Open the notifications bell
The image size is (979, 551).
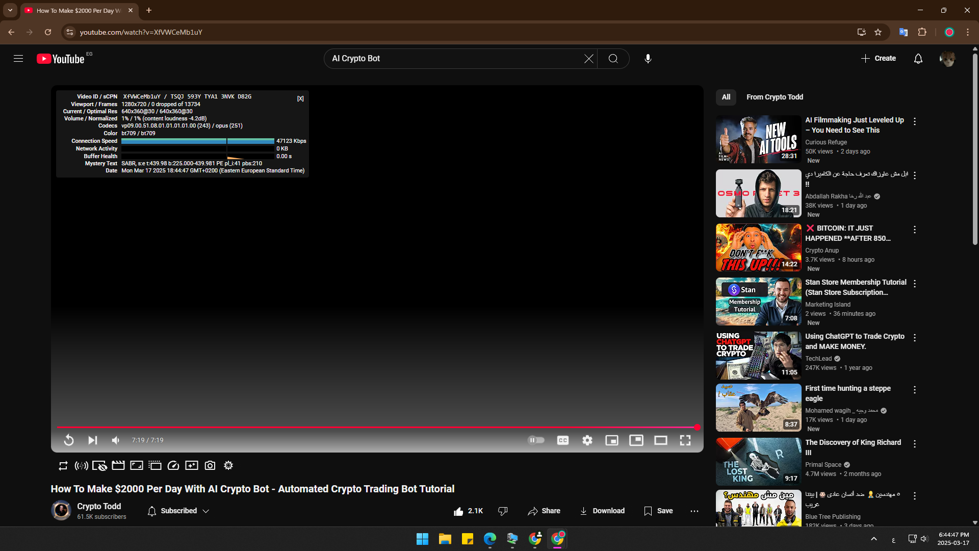(918, 59)
